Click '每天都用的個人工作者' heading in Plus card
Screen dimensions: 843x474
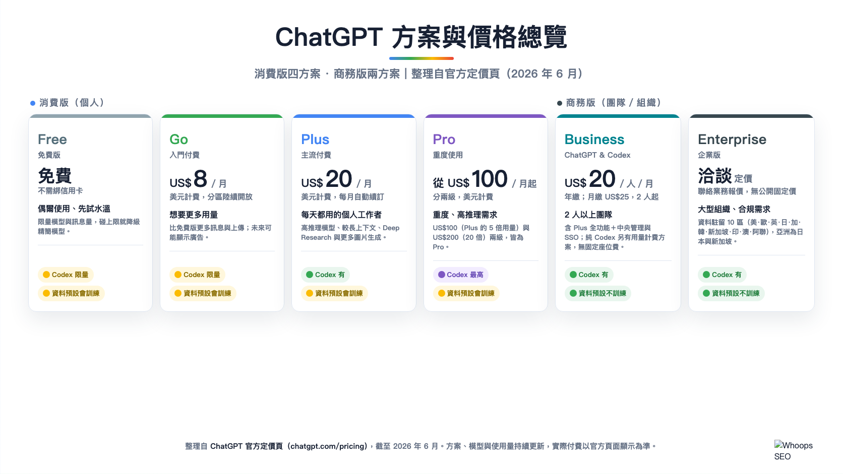click(341, 215)
